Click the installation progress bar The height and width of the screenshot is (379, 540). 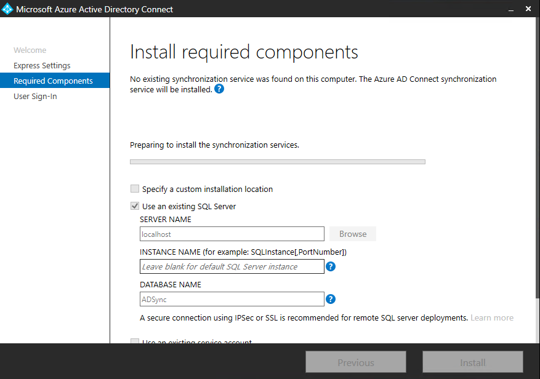pos(278,162)
